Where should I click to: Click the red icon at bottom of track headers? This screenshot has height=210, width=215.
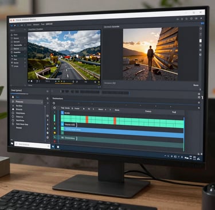coord(54,141)
